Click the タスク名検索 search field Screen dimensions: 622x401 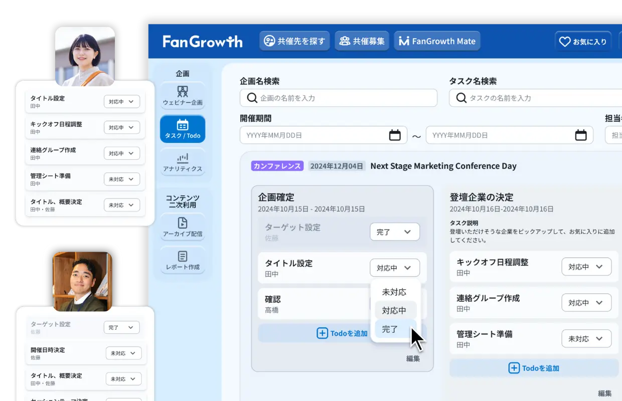click(x=535, y=98)
